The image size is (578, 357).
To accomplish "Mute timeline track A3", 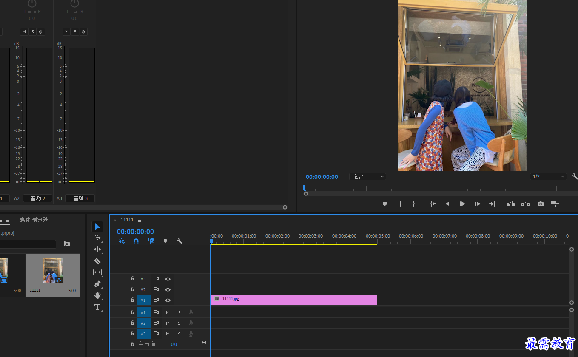I will pyautogui.click(x=168, y=334).
